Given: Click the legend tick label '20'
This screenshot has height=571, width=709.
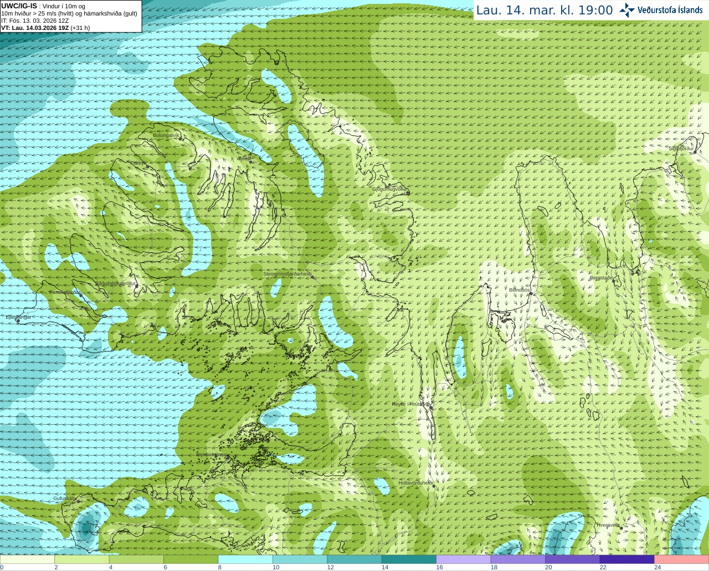Looking at the screenshot, I should (x=548, y=567).
